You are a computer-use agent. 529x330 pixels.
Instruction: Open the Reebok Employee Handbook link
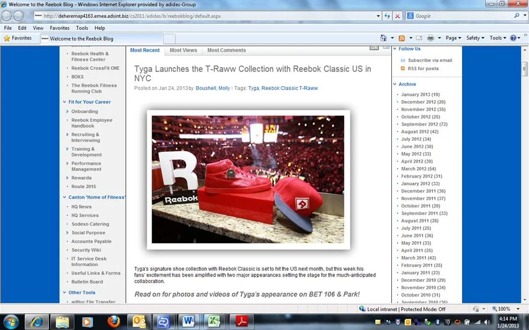pos(92,123)
